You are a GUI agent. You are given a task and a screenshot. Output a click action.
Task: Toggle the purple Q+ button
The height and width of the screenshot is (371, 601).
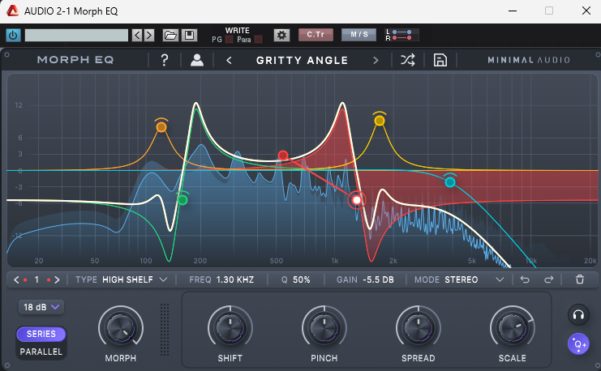(x=578, y=344)
